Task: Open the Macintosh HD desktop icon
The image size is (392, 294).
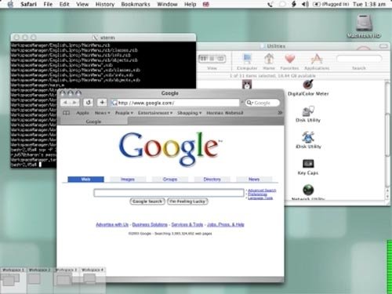Action: 365,26
